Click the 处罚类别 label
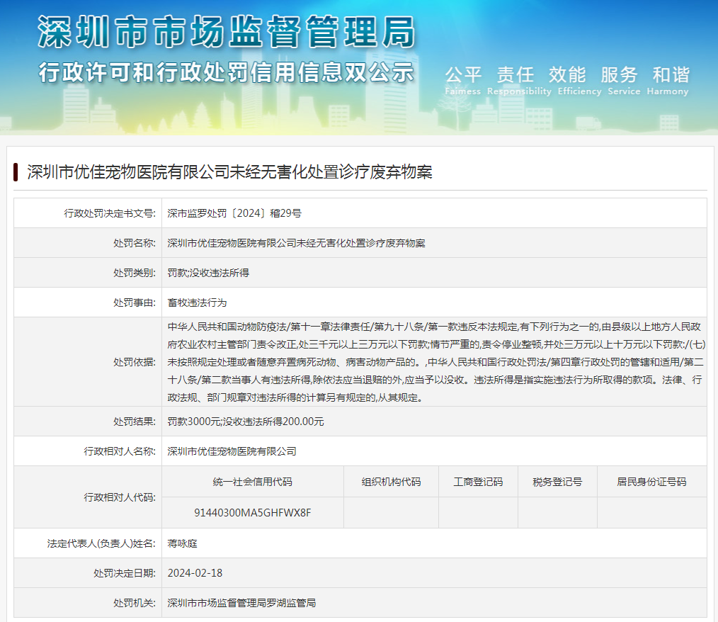 click(x=135, y=273)
